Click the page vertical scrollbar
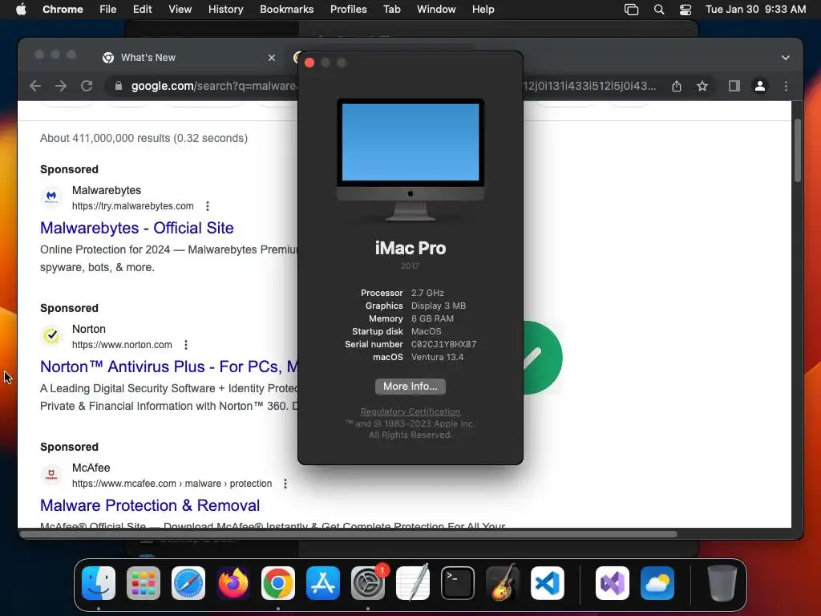 click(798, 150)
